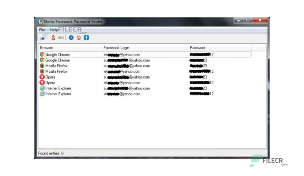304x176 pixels.
Task: Click Opera password ending in 23
Action: [x=198, y=77]
